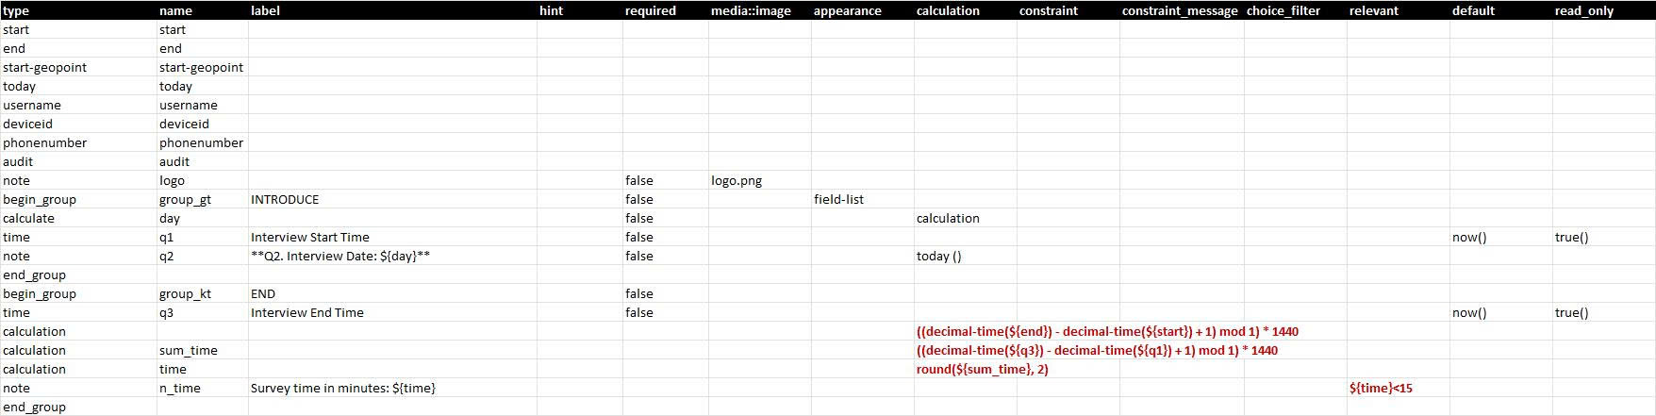This screenshot has height=416, width=1656.
Task: Select the "Interview End Time" label cell
Action: pos(307,312)
